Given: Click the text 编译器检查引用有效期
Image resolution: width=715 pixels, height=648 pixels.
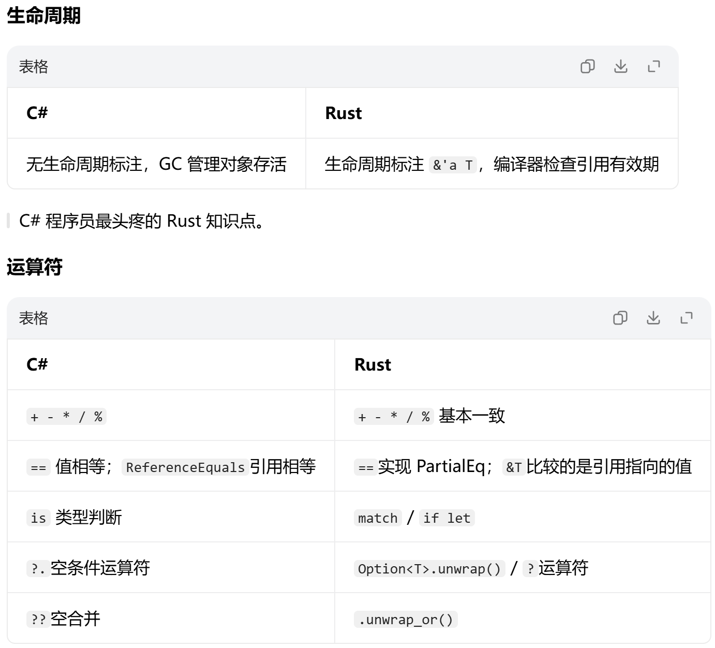Looking at the screenshot, I should point(576,164).
